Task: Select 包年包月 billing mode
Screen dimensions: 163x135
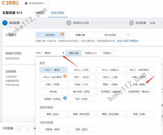Action: point(50,35)
